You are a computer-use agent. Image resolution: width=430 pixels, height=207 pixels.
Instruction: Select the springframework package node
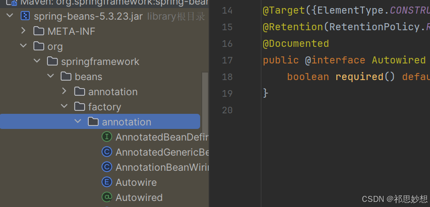pos(100,62)
